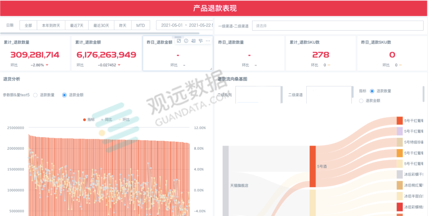
Task: Open the 二级渠道 selection box
Action: [x=329, y=95]
